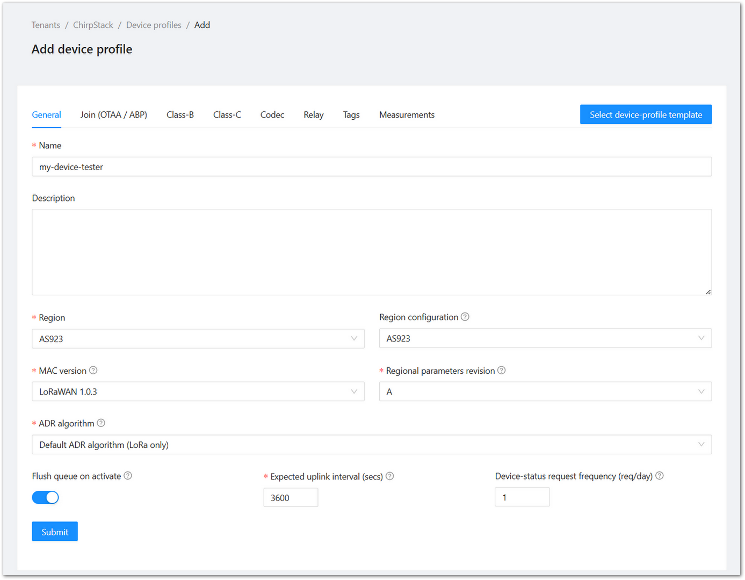Switch to the Codec tab
Image resolution: width=745 pixels, height=580 pixels.
click(x=272, y=114)
